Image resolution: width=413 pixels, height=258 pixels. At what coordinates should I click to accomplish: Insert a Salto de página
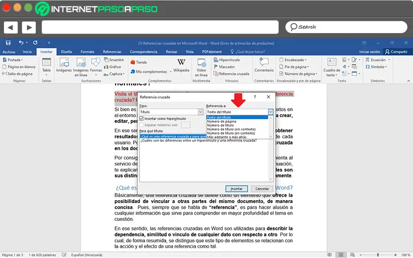[18, 74]
